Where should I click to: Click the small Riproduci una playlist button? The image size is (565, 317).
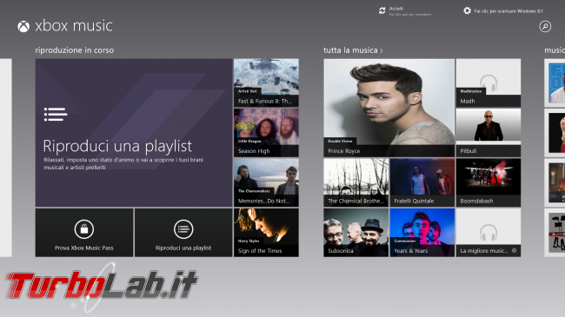click(x=183, y=233)
